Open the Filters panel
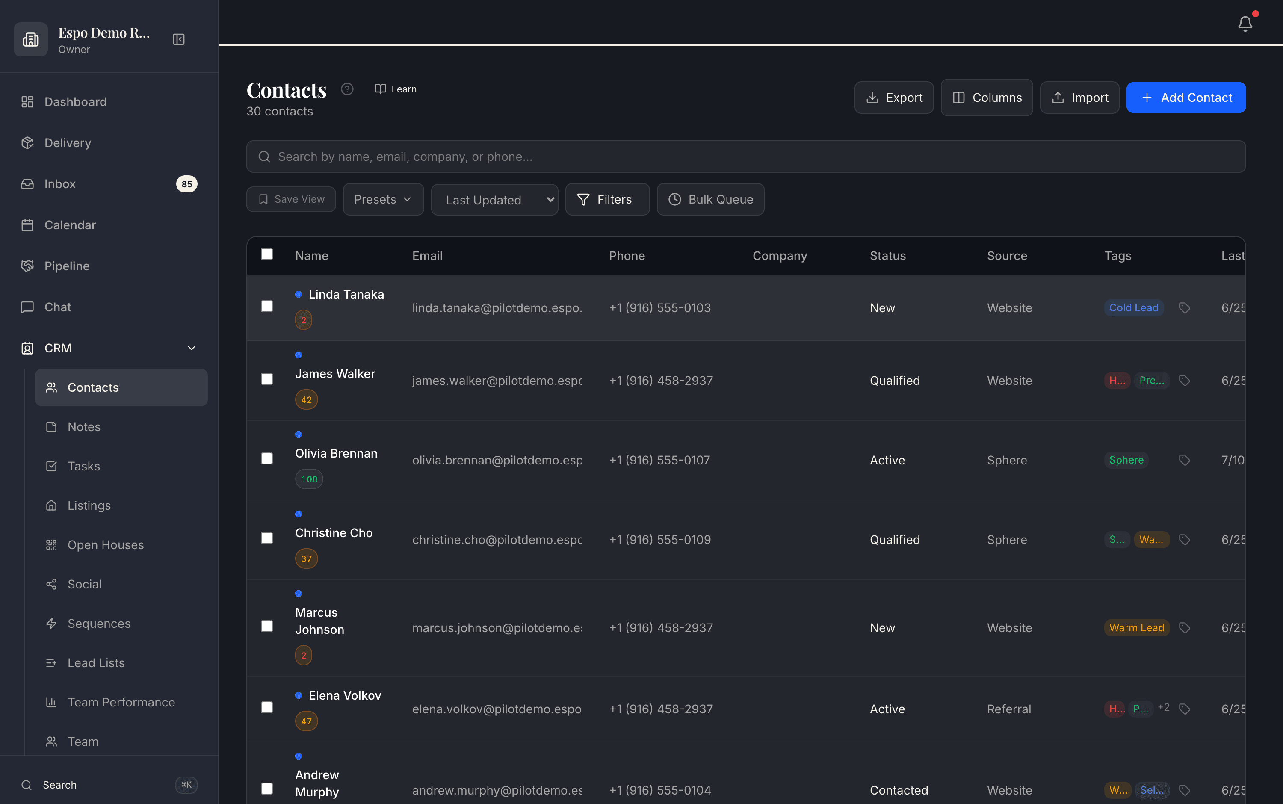 coord(607,199)
